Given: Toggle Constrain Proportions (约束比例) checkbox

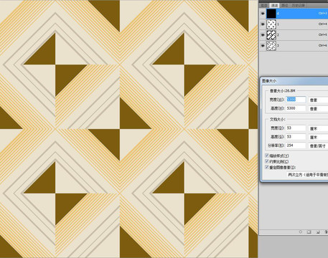Looking at the screenshot, I should point(267,161).
